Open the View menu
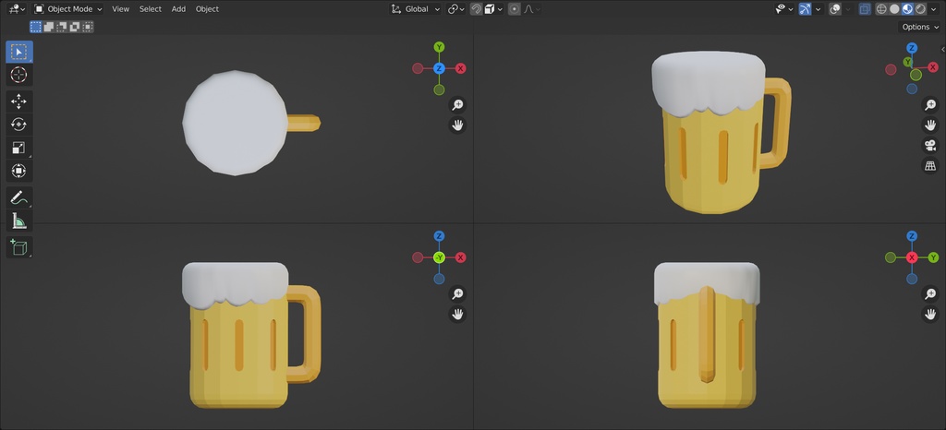946x430 pixels. click(121, 9)
